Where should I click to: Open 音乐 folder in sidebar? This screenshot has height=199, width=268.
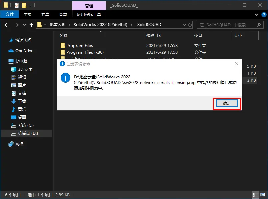(x=22, y=109)
